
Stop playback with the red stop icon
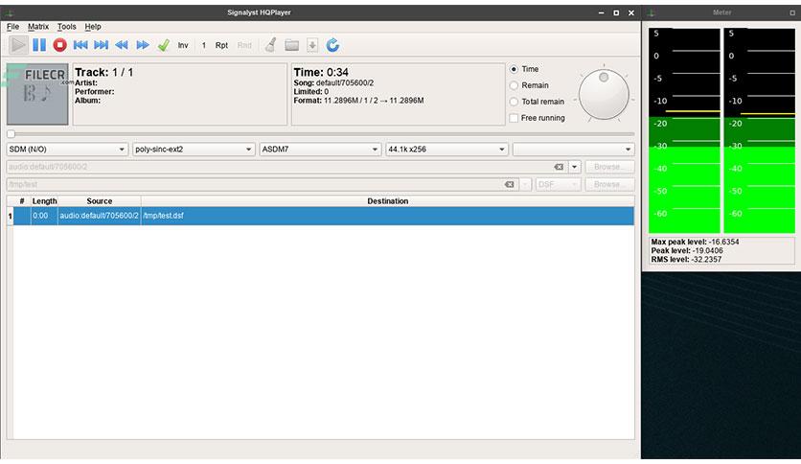pos(59,45)
